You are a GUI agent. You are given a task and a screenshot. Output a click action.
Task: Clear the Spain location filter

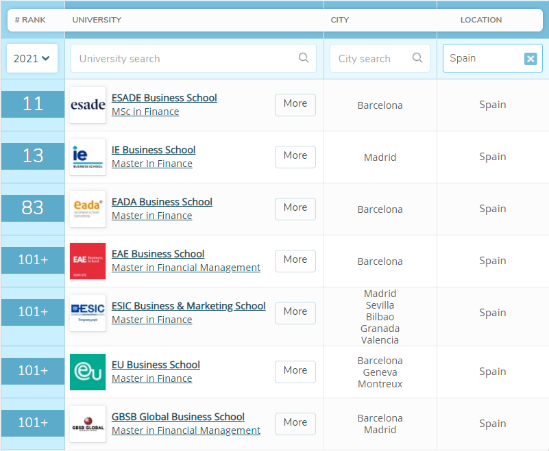coord(530,58)
